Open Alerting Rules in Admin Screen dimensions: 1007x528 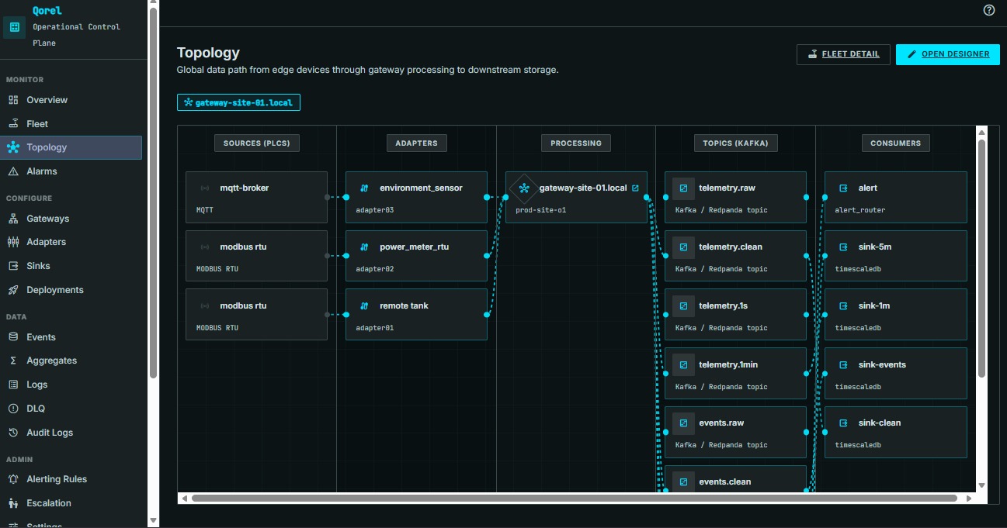point(71,479)
